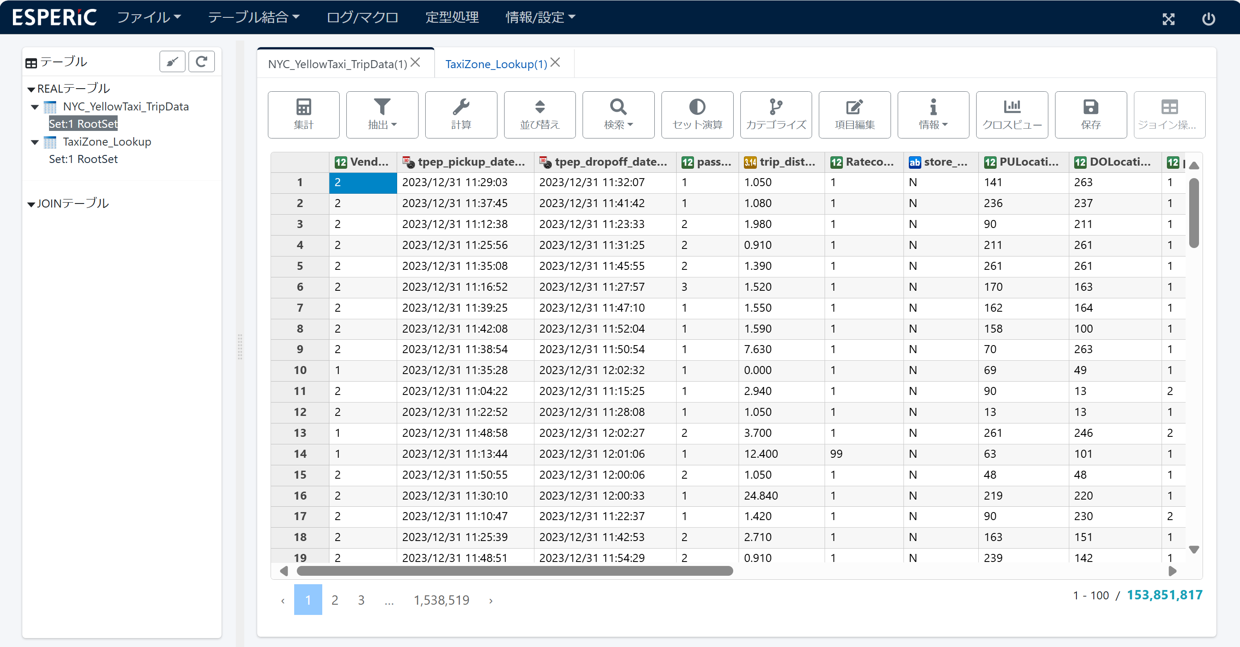
Task: Open the クロスビュー chart icon
Action: [1011, 114]
